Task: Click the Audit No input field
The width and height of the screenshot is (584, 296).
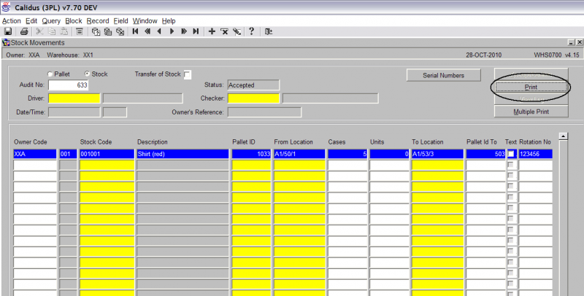Action: click(x=68, y=85)
